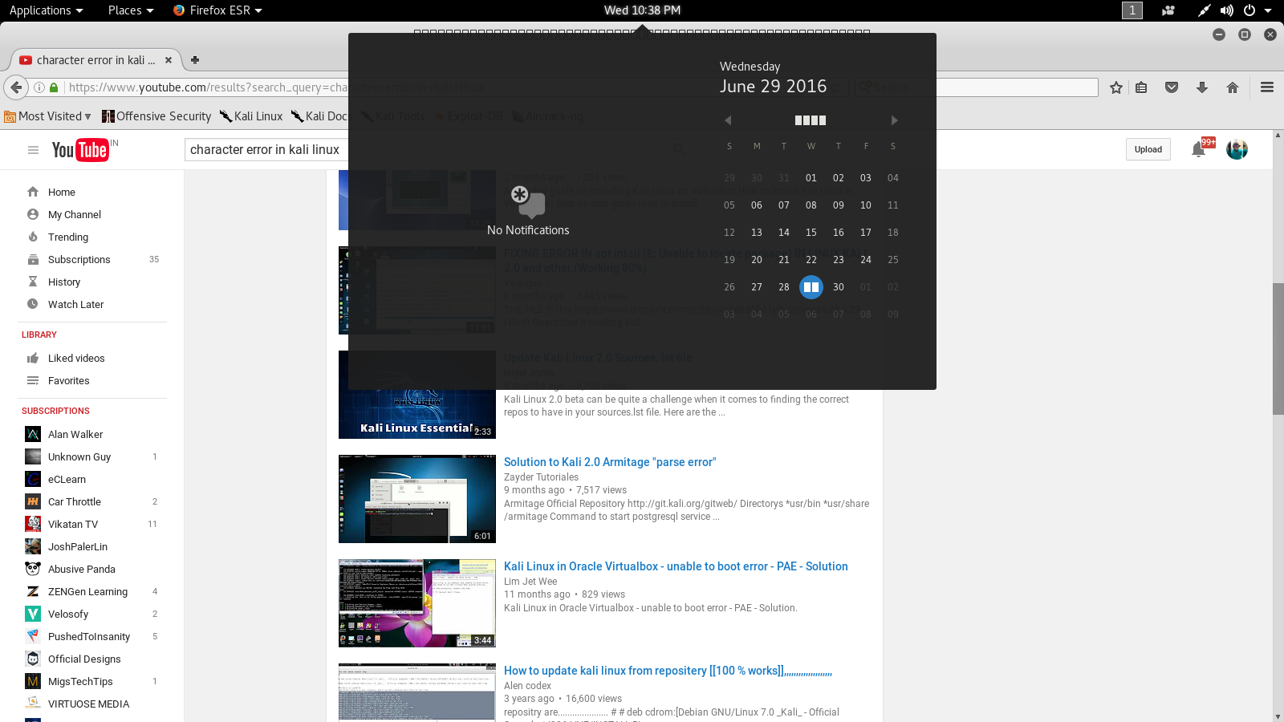Open the volume control in top bar
The image size is (1284, 722).
click(x=1227, y=10)
